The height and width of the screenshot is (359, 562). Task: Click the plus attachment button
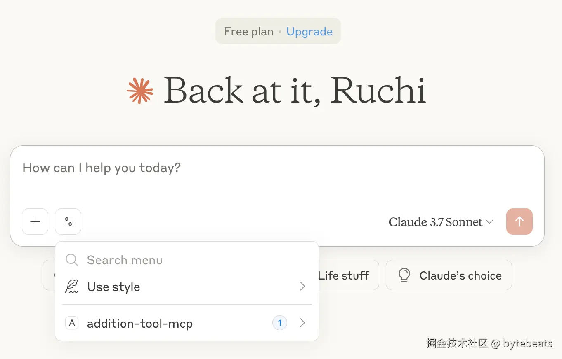click(35, 221)
